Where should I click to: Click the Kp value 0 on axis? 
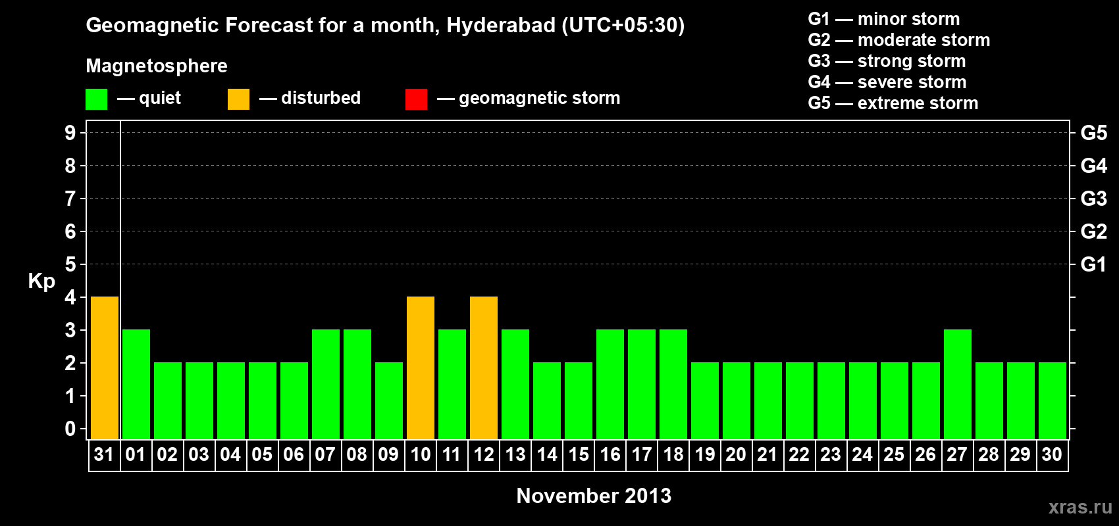tap(70, 429)
